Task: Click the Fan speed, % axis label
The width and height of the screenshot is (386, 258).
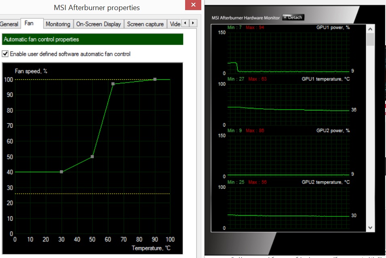Action: coord(31,71)
